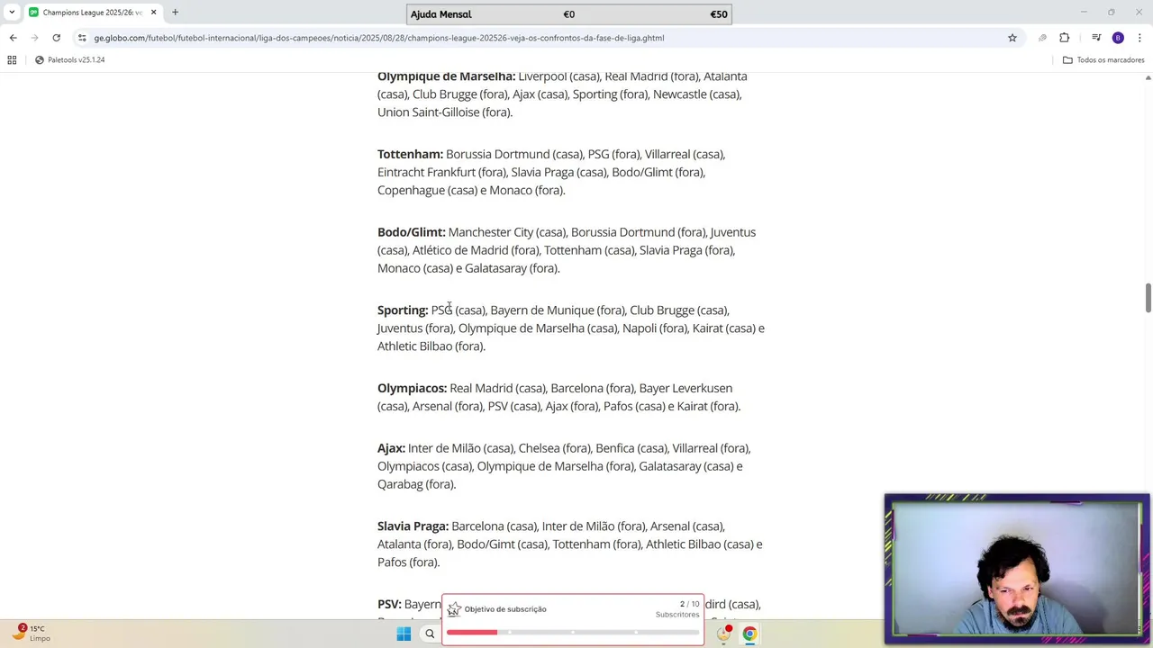The height and width of the screenshot is (648, 1153).
Task: Open the Todos os marcadores folder
Action: pos(1103,60)
